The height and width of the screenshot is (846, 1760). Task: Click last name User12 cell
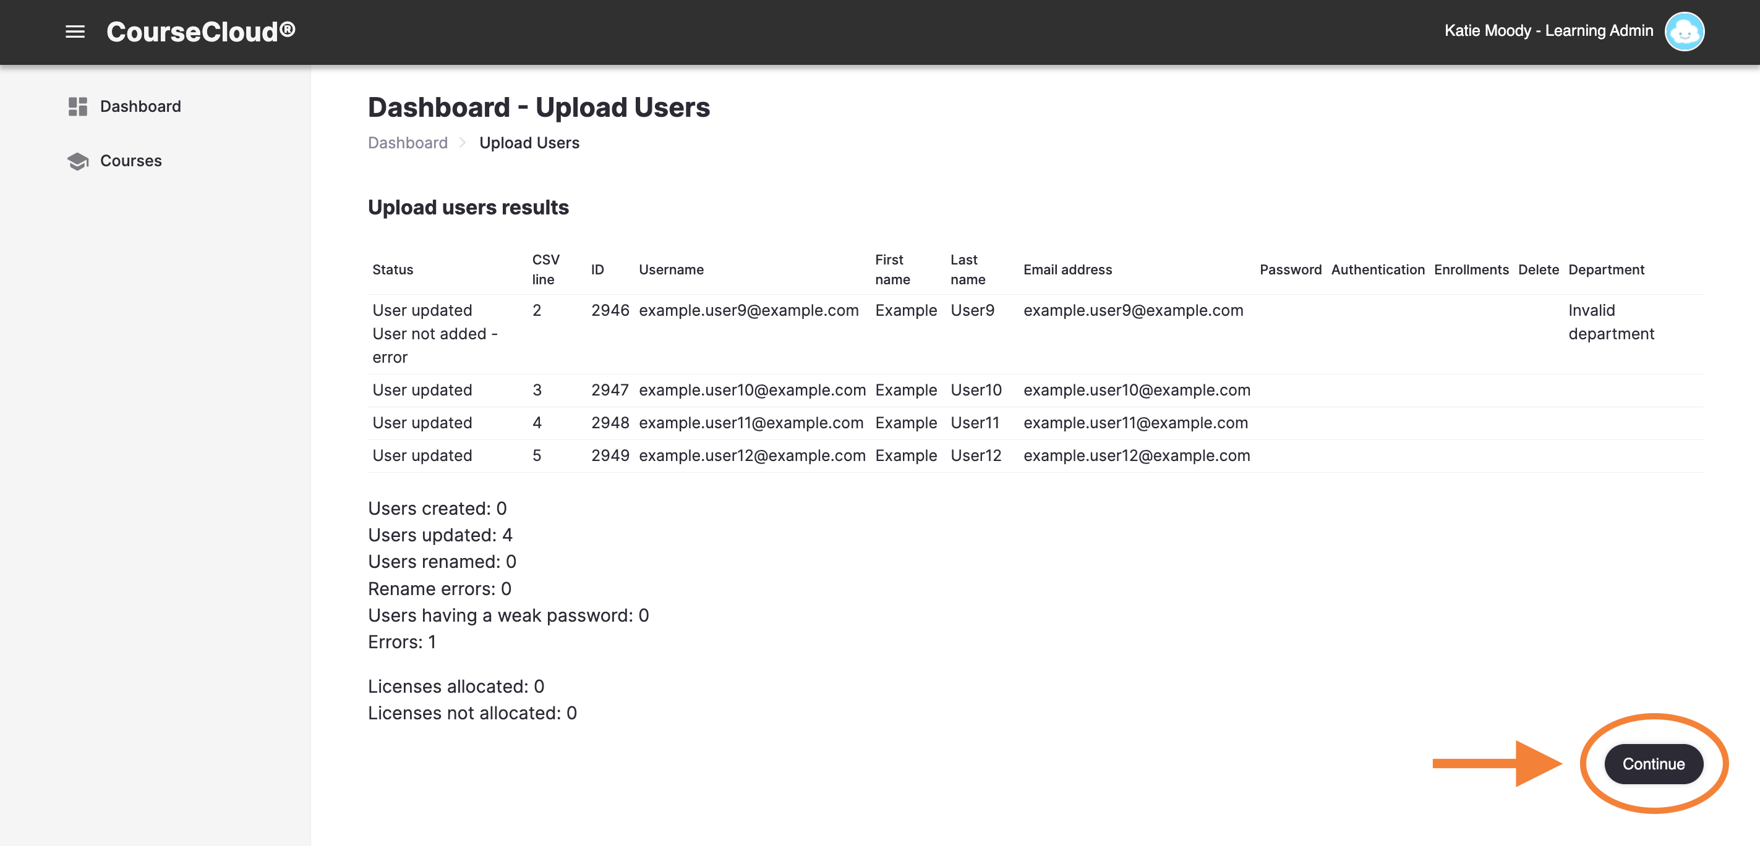click(976, 456)
